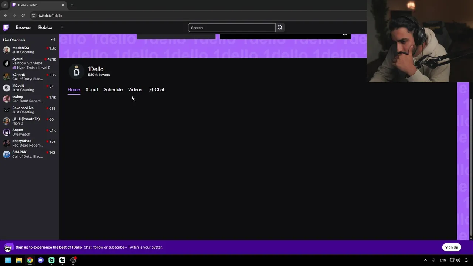Open Aspen channel avatar
The width and height of the screenshot is (473, 266).
click(x=7, y=132)
